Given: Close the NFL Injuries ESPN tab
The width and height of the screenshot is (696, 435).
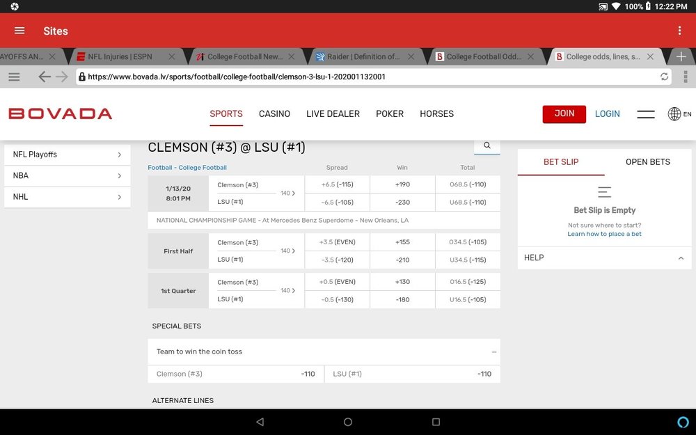Looking at the screenshot, I should (x=172, y=57).
